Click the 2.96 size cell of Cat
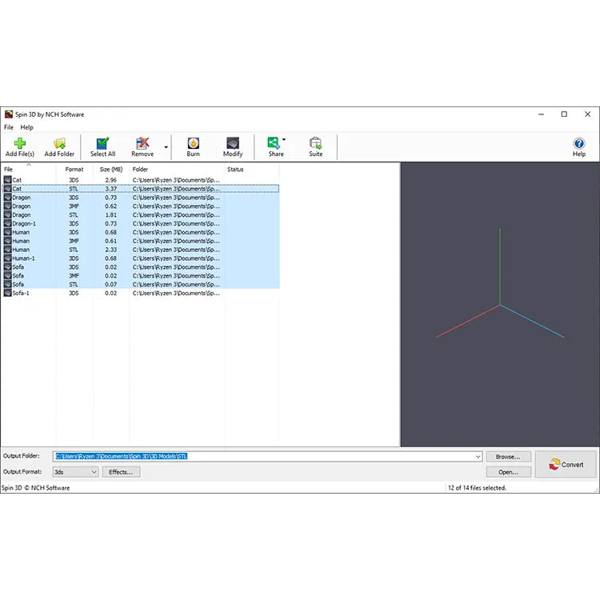The height and width of the screenshot is (600, 600). coord(111,180)
